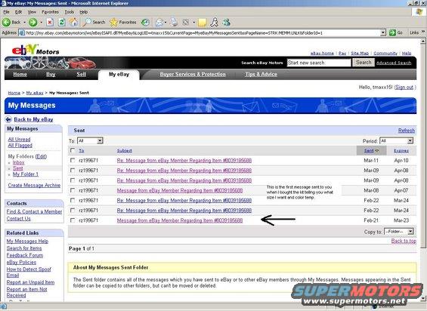
Task: Click the Expires column header
Action: click(x=401, y=150)
